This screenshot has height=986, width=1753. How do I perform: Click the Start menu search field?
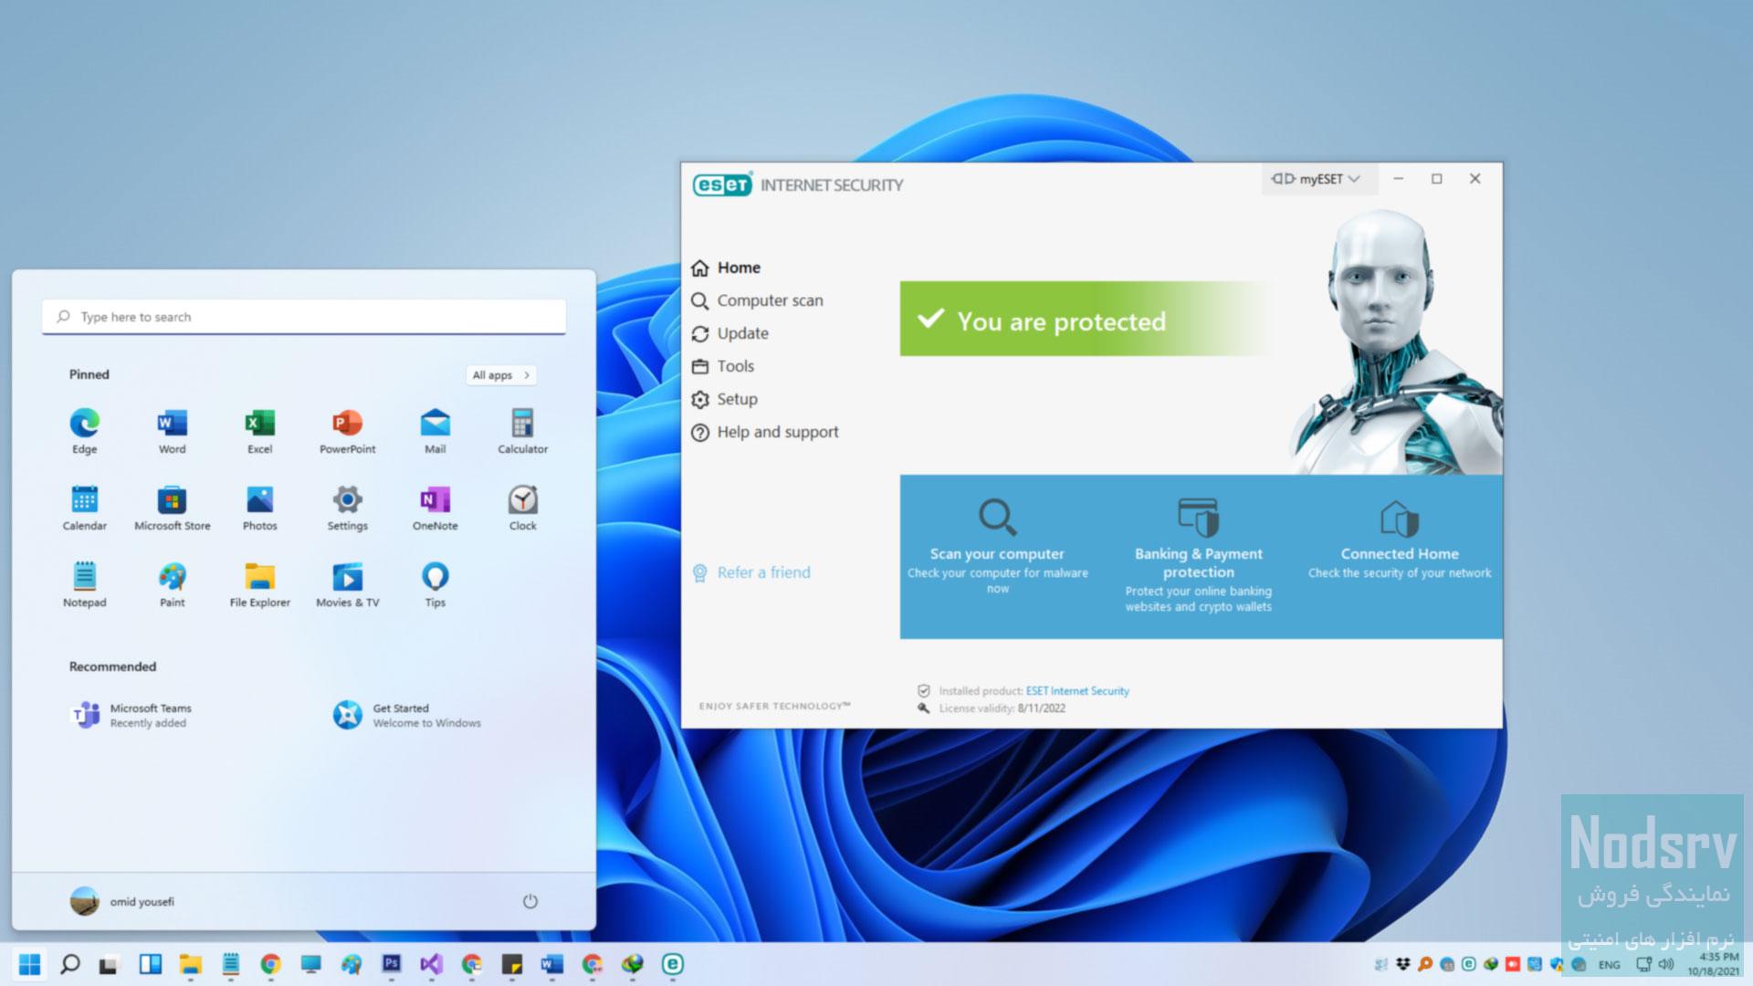click(304, 317)
